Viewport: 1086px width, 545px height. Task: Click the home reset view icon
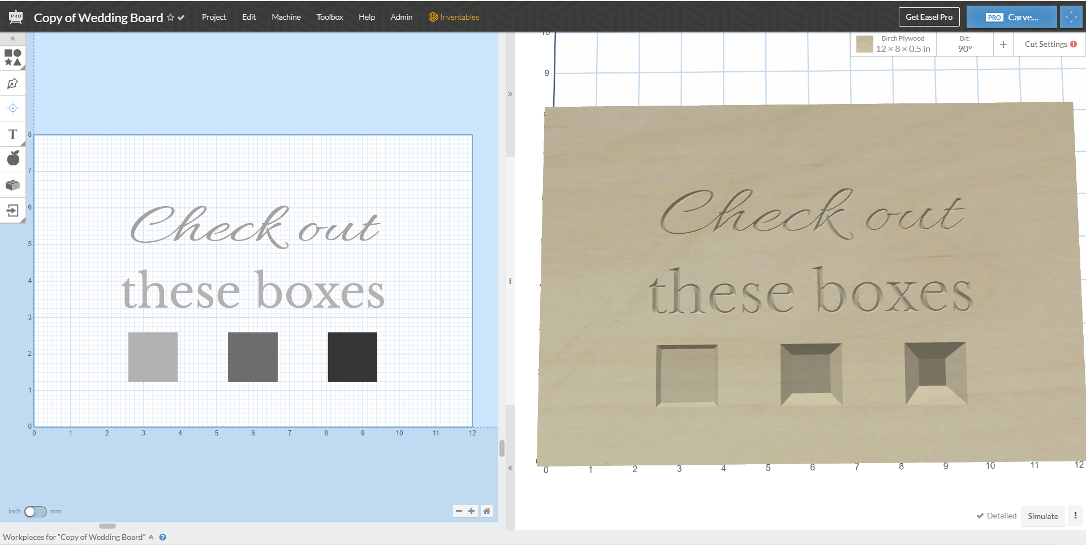coord(486,511)
